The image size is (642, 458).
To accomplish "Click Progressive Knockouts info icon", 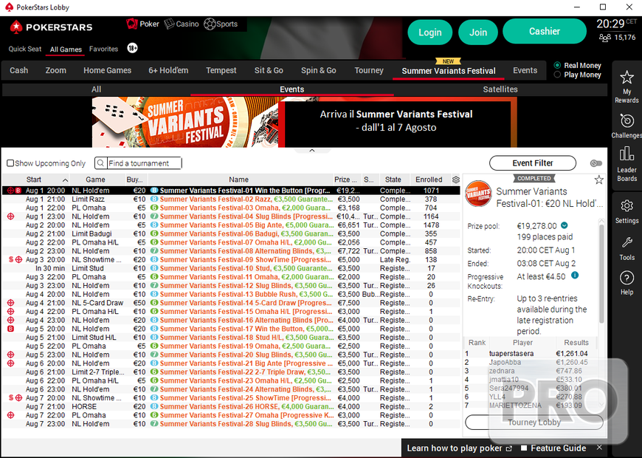I will 575,276.
